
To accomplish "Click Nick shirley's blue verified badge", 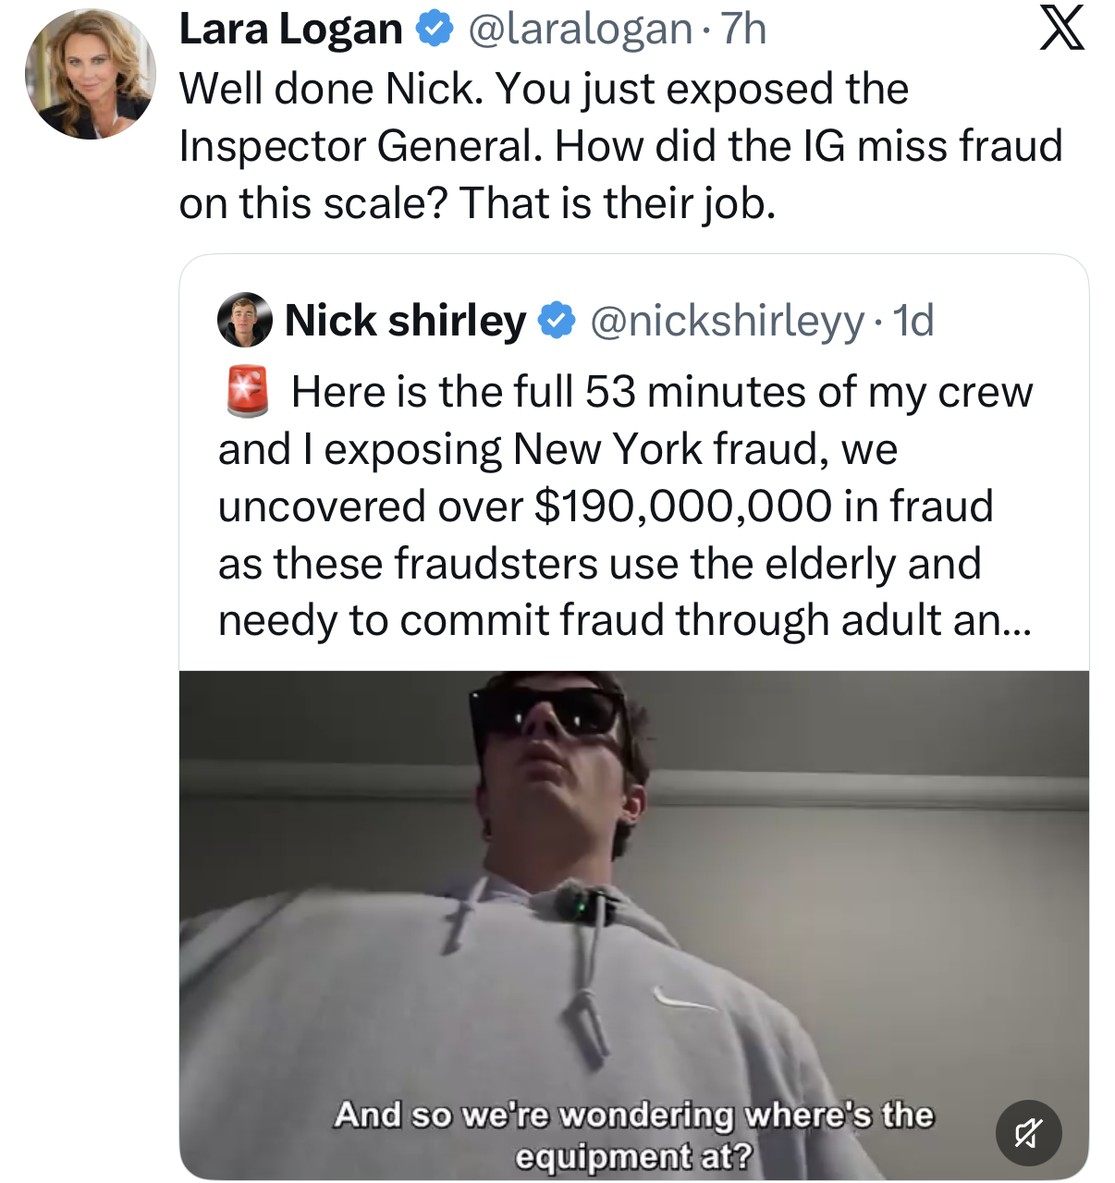I will pos(557,321).
